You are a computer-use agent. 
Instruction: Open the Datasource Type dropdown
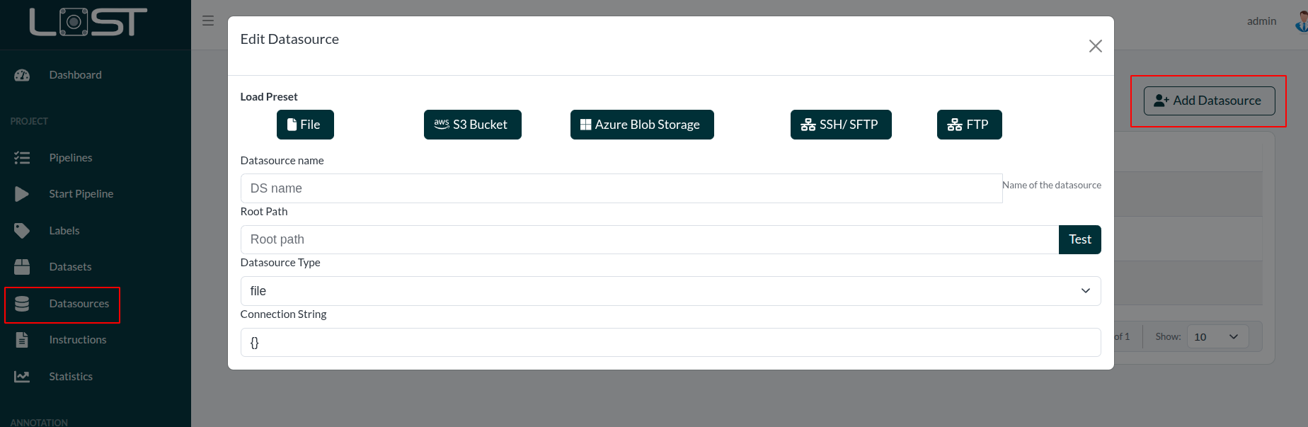coord(670,291)
